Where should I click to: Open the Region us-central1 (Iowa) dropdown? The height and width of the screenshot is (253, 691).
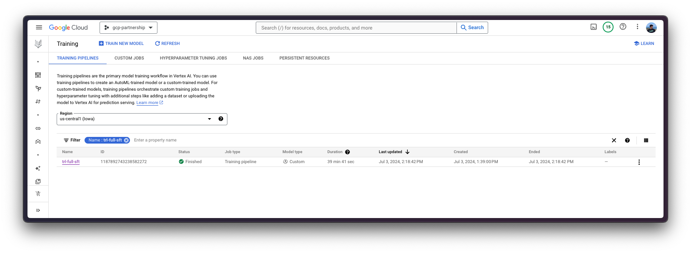click(x=142, y=119)
